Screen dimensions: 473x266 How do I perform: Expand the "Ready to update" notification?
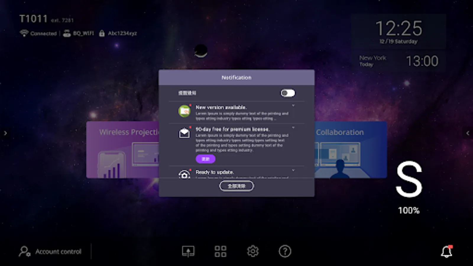click(293, 170)
